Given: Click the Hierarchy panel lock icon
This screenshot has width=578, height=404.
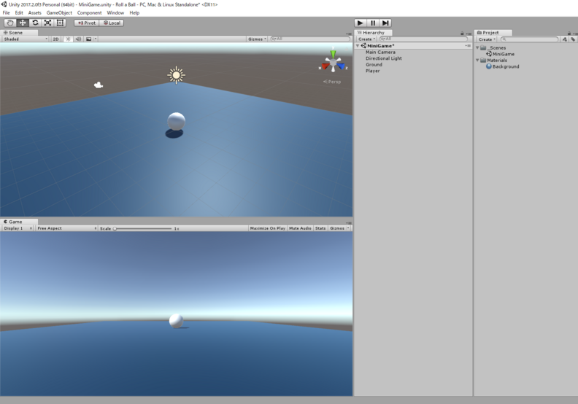Looking at the screenshot, I should coord(462,34).
